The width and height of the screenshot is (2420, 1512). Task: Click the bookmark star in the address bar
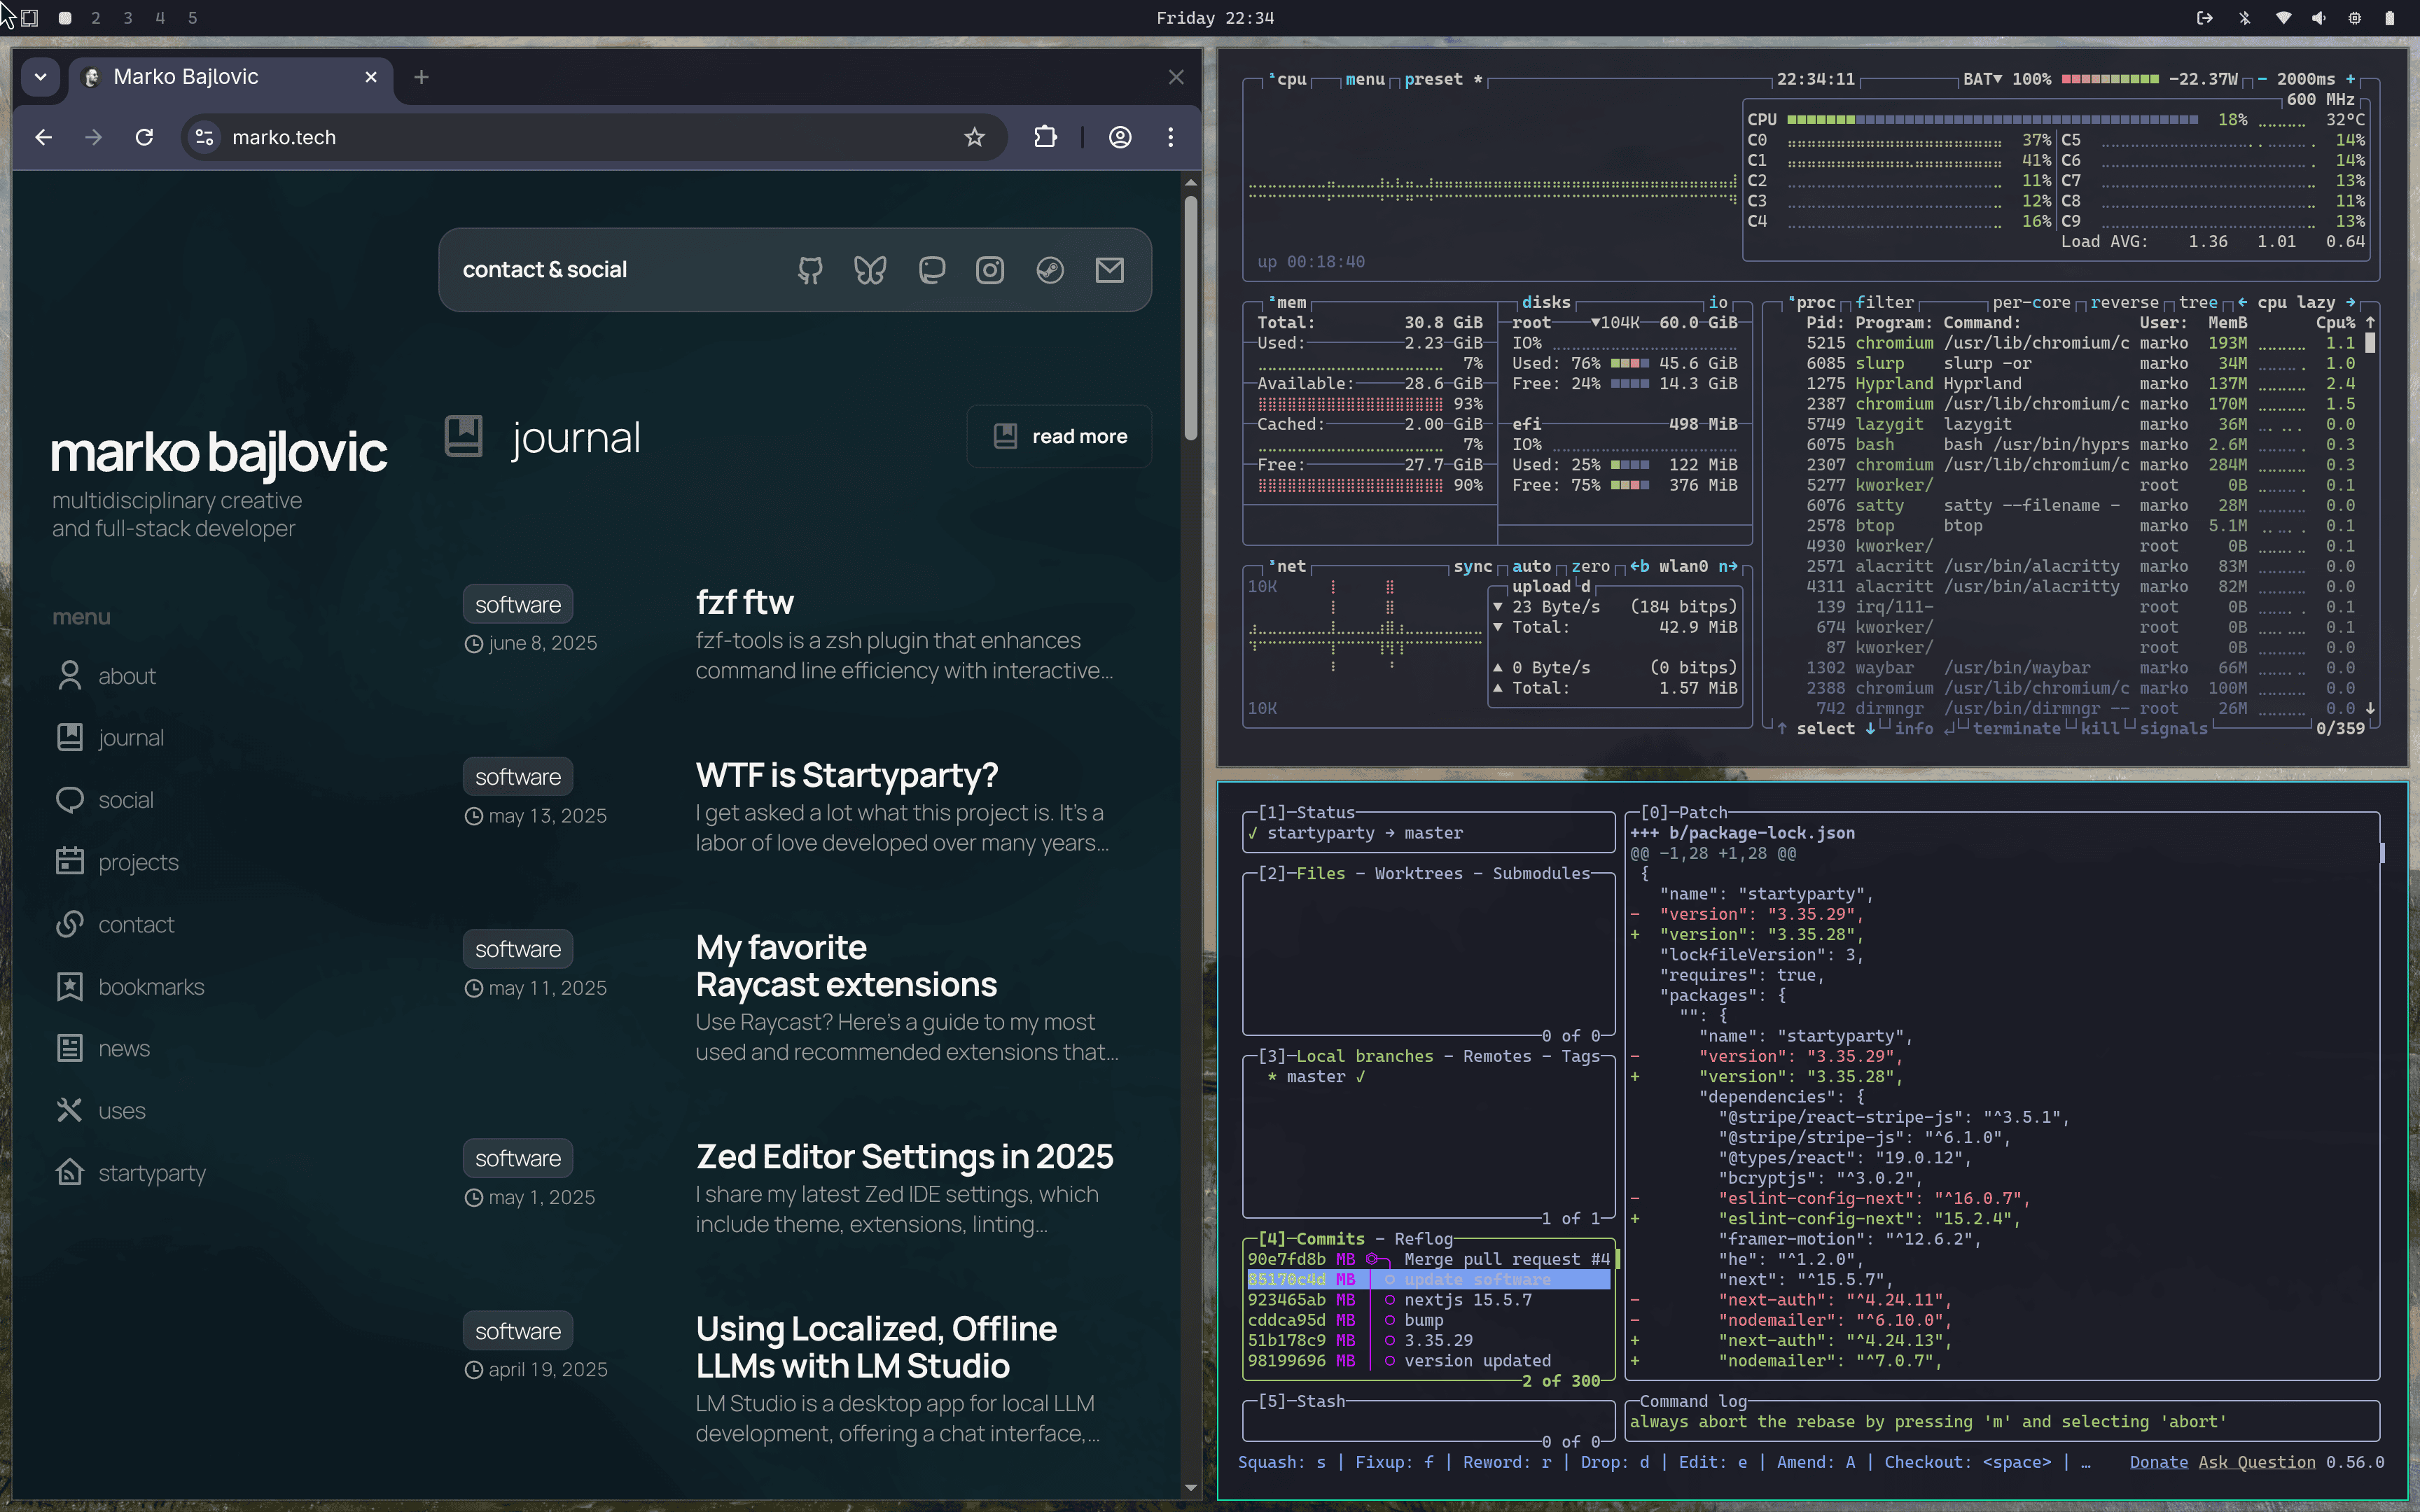coord(974,137)
